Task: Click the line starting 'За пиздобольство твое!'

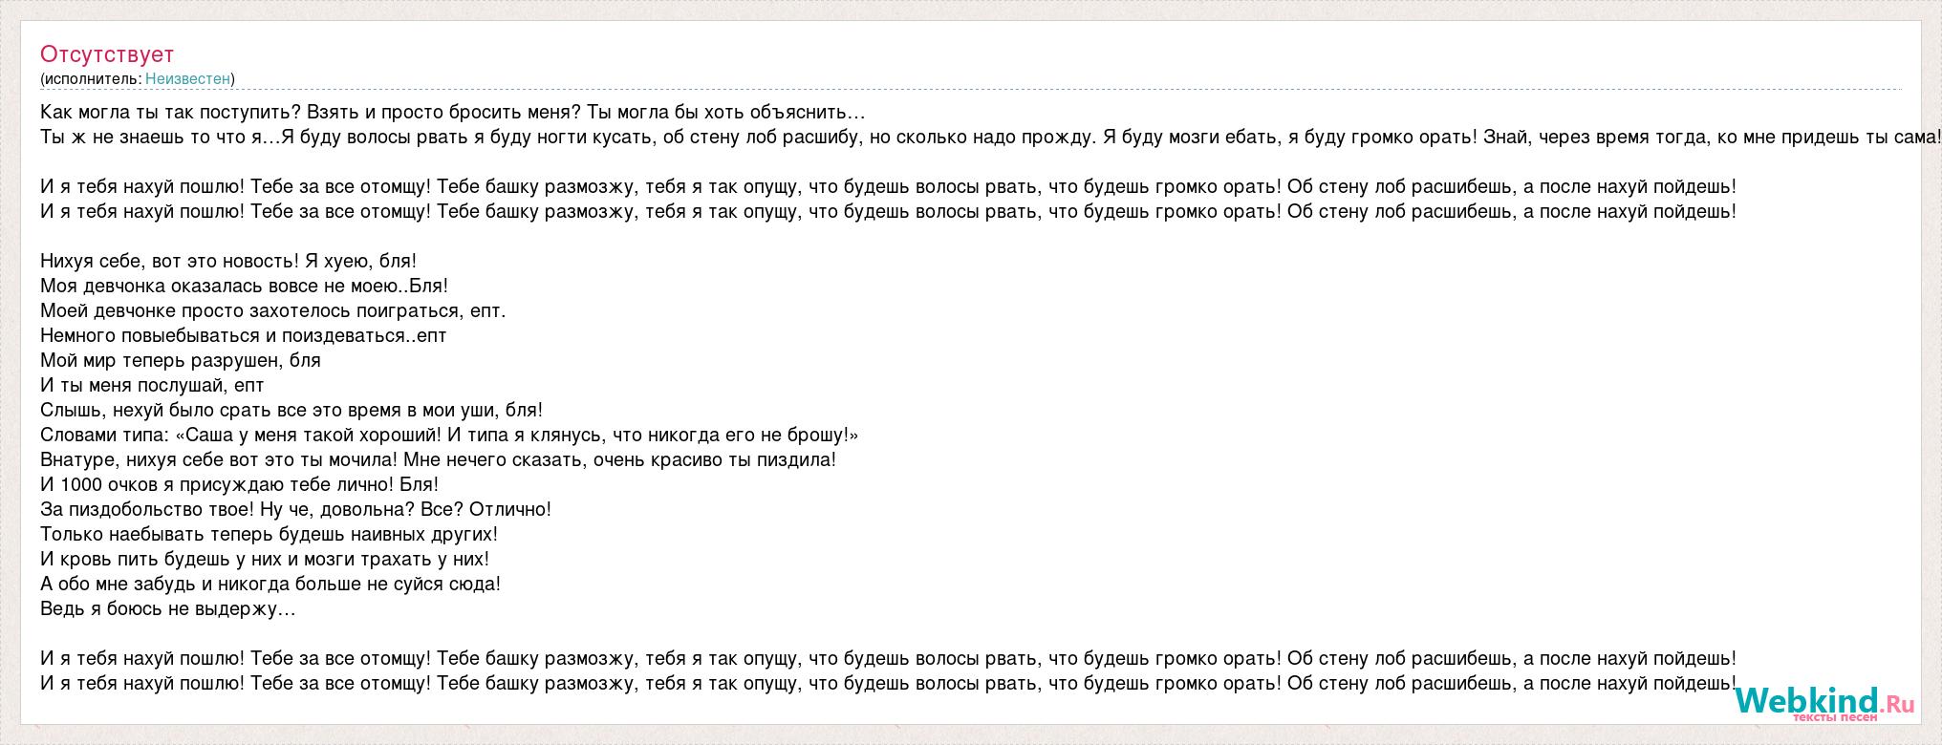Action: pyautogui.click(x=296, y=510)
